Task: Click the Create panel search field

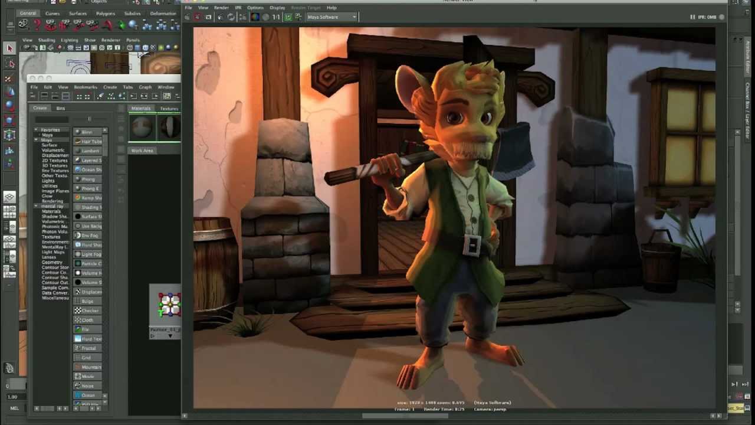Action: coord(52,119)
